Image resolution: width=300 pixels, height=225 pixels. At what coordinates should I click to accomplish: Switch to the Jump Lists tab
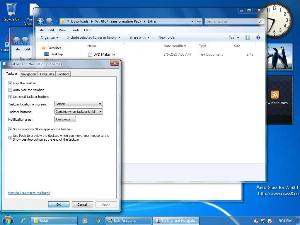(x=47, y=74)
